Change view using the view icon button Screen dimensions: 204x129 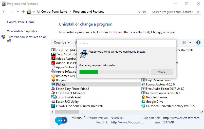[184, 42]
